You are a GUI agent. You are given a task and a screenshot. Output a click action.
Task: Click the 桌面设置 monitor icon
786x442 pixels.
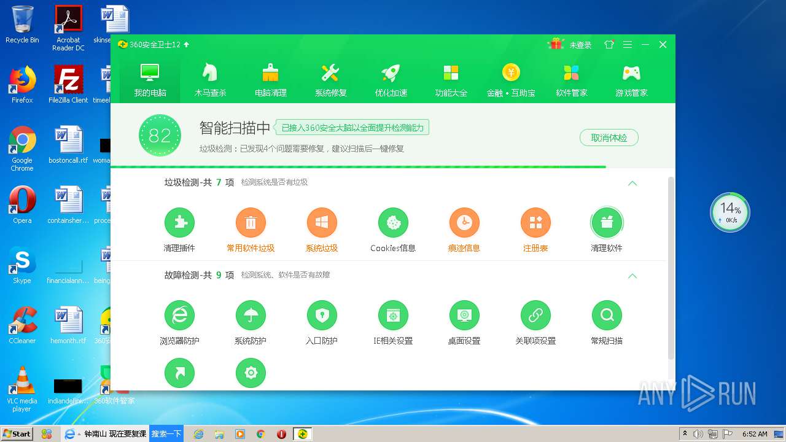click(x=464, y=316)
